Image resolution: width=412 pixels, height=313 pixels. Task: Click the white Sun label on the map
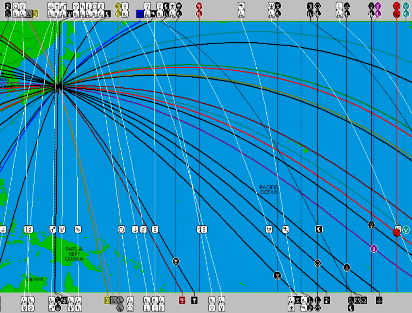[x=122, y=229]
